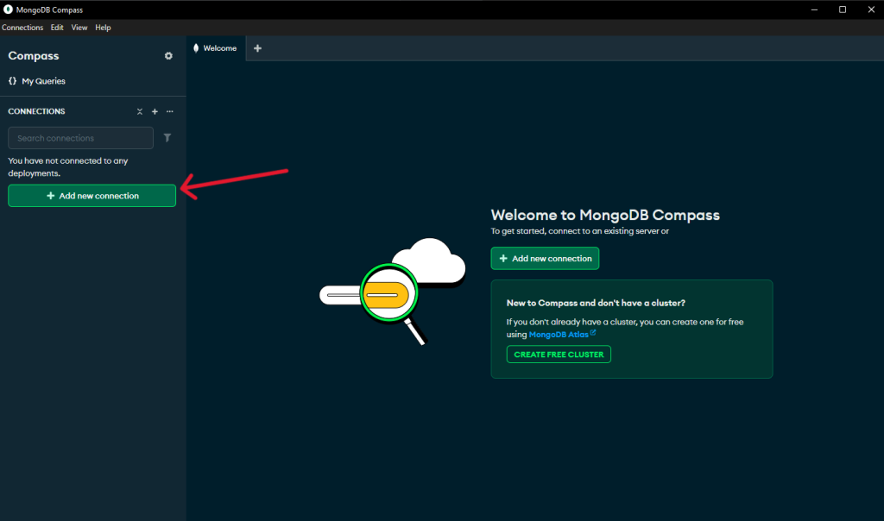
Task: Focus the Search connections field
Action: pos(80,138)
